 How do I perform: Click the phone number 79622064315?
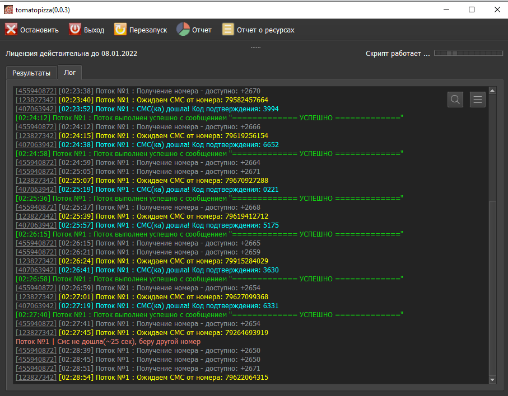point(247,378)
